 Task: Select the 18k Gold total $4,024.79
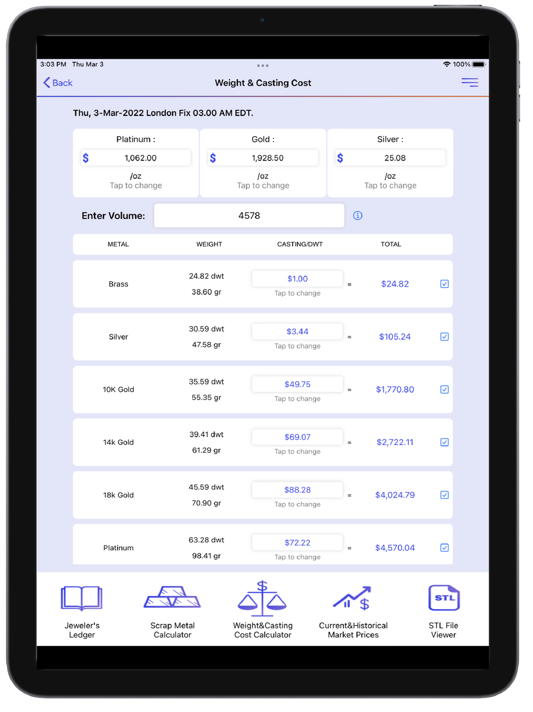pyautogui.click(x=395, y=495)
